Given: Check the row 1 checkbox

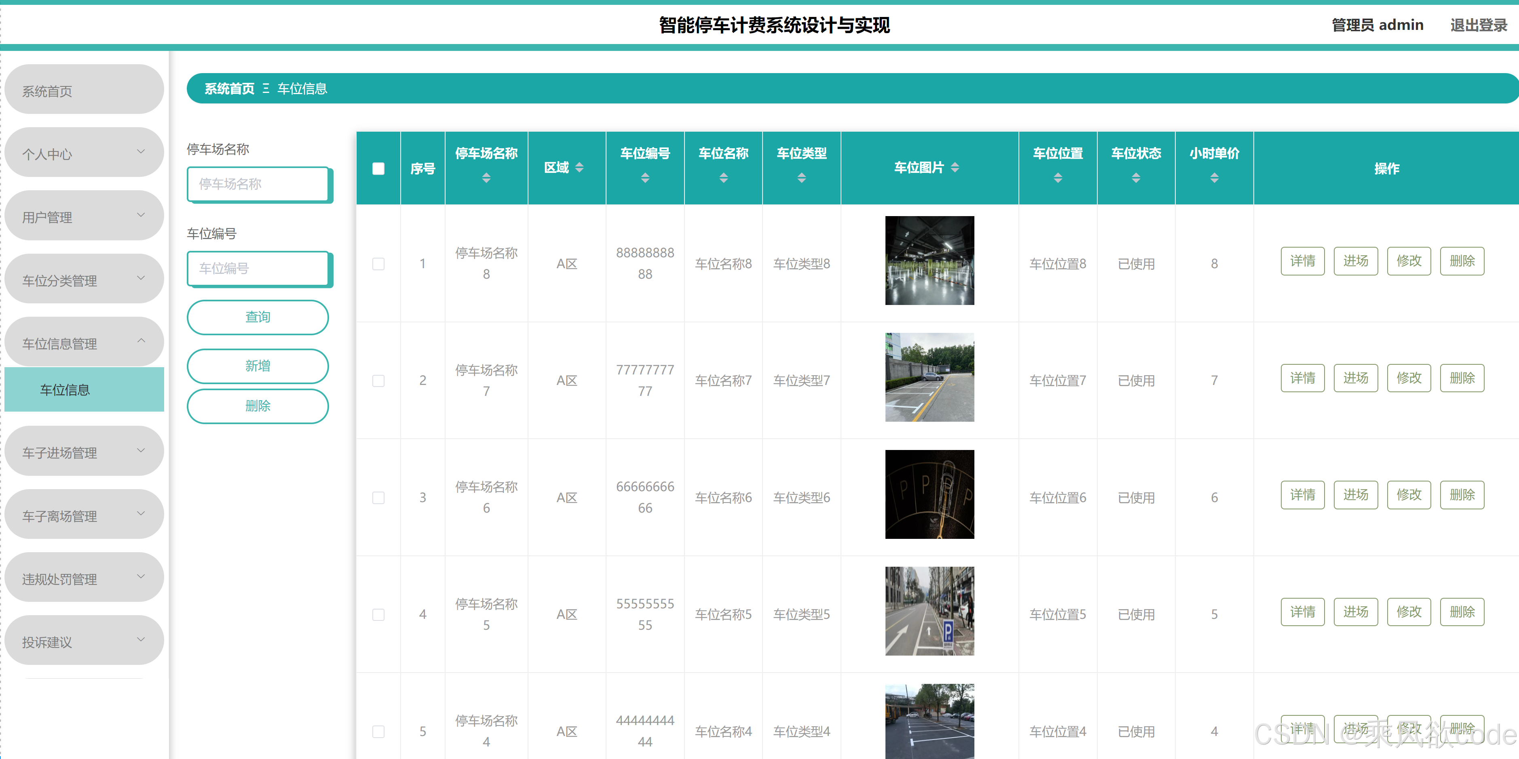Looking at the screenshot, I should 378,263.
